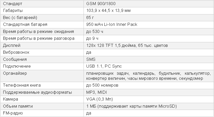The width and height of the screenshot is (214, 117).
Task: Click 'Время работы в режиме разговора' label
Action: click(39, 38)
